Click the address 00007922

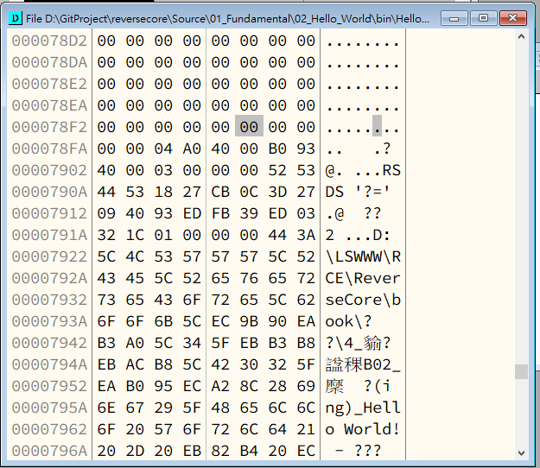pyautogui.click(x=50, y=256)
